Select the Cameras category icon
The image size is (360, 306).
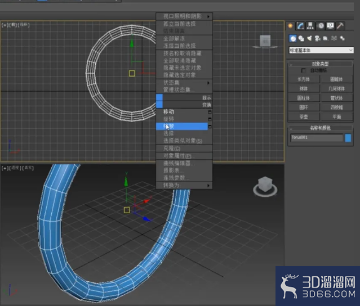(x=318, y=38)
